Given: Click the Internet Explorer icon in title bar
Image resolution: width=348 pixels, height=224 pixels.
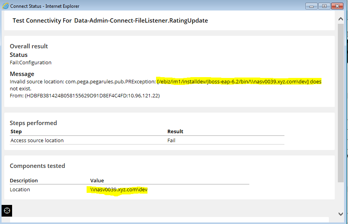Looking at the screenshot, I should (x=5, y=6).
